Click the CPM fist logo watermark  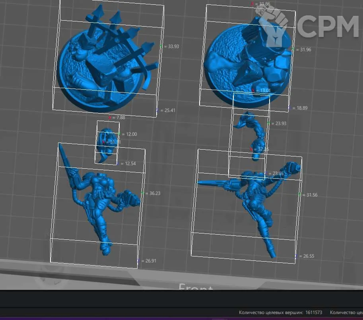point(273,25)
